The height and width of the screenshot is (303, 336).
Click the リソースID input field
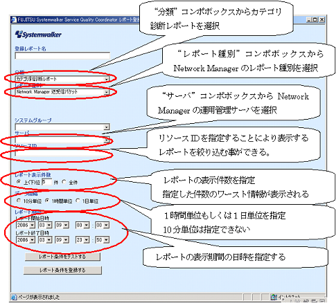tap(62, 153)
